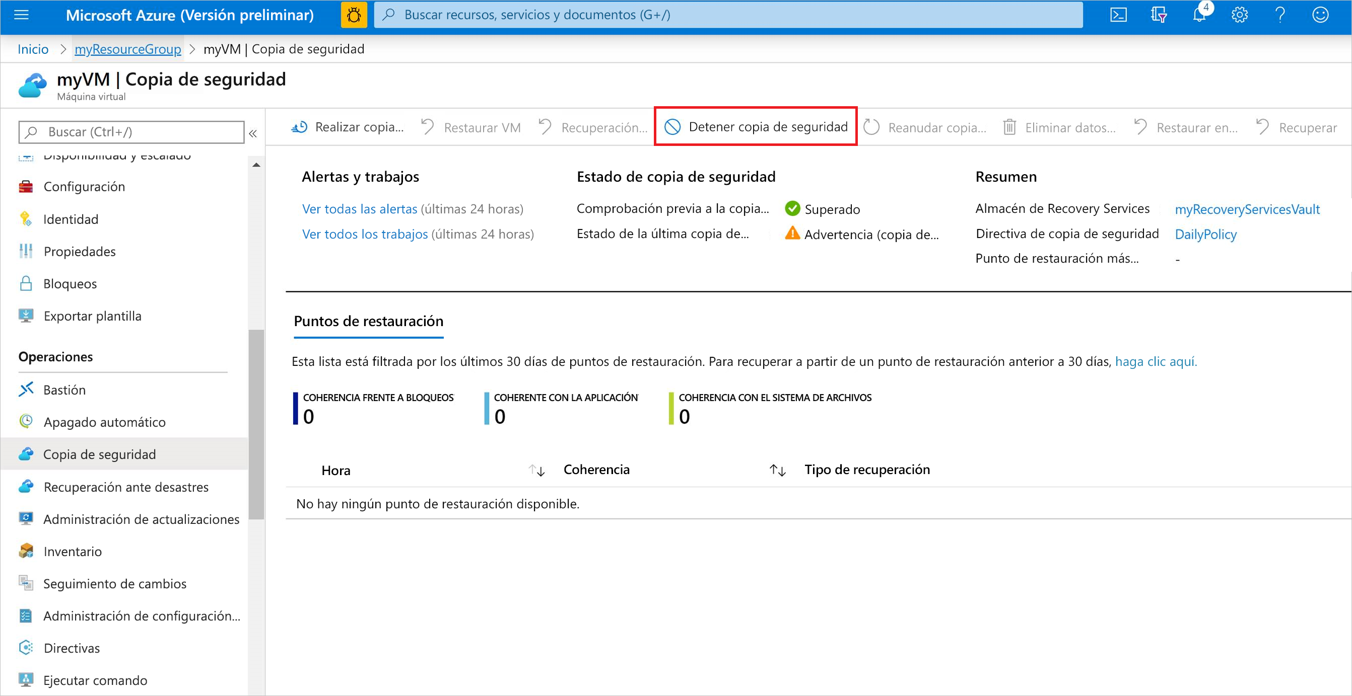
Task: Click the bug report preview icon
Action: 354,15
